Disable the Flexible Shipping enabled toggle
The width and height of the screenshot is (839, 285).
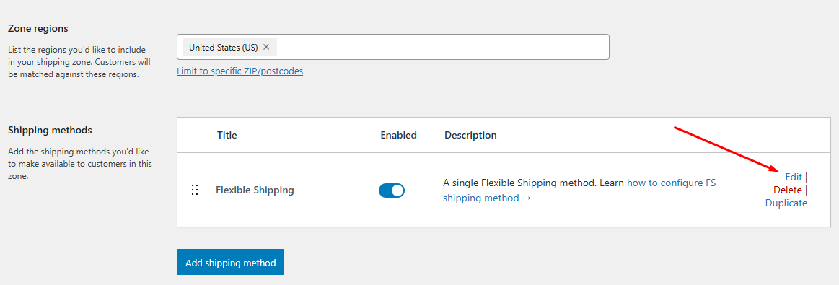pos(392,190)
